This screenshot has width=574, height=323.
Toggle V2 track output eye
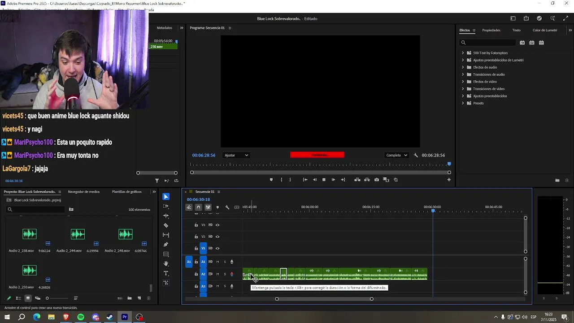tap(217, 237)
